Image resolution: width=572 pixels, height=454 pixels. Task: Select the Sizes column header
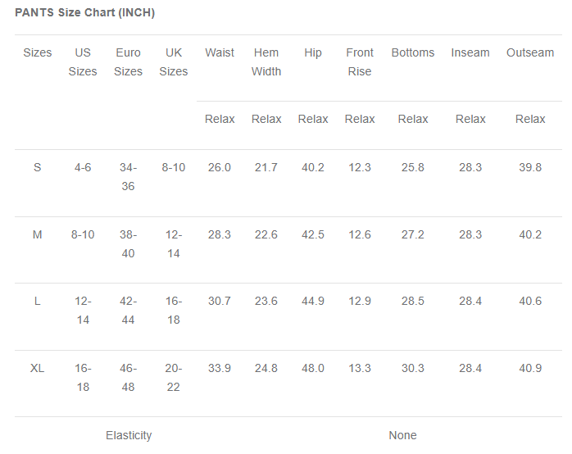[x=38, y=52]
